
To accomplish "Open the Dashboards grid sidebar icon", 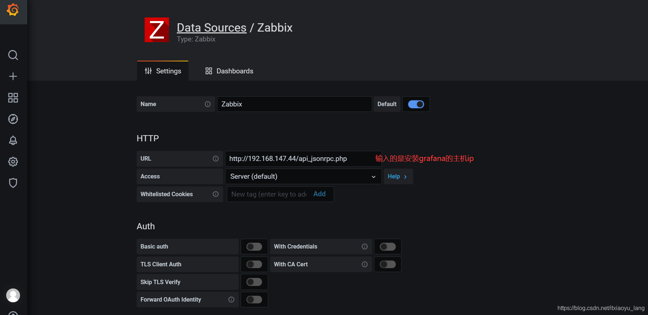I will pos(13,98).
